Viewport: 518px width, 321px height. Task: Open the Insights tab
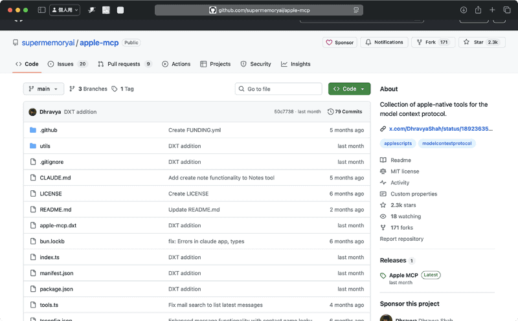(296, 64)
